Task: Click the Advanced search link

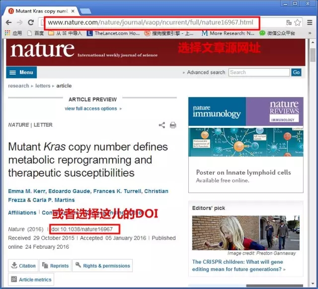Action: (x=206, y=73)
